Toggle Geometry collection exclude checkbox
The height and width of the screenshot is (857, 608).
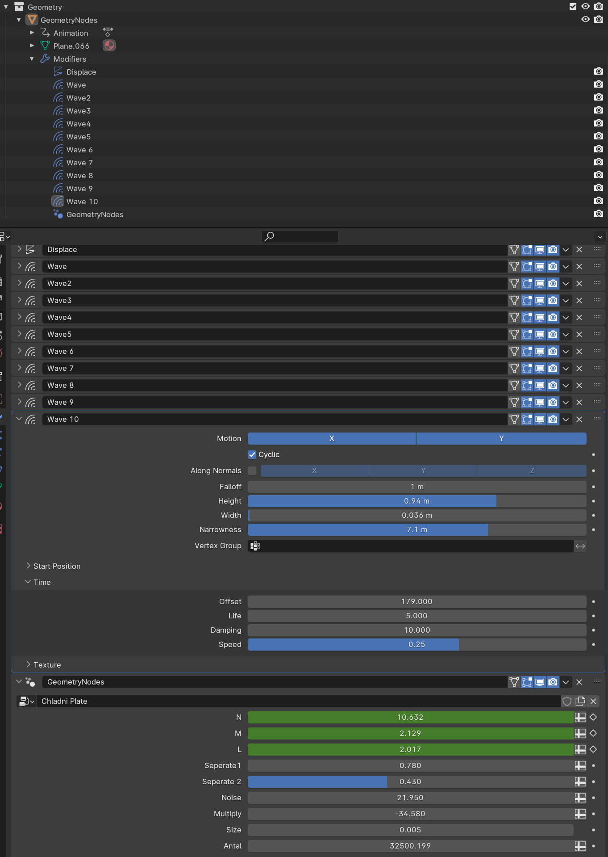click(x=573, y=6)
